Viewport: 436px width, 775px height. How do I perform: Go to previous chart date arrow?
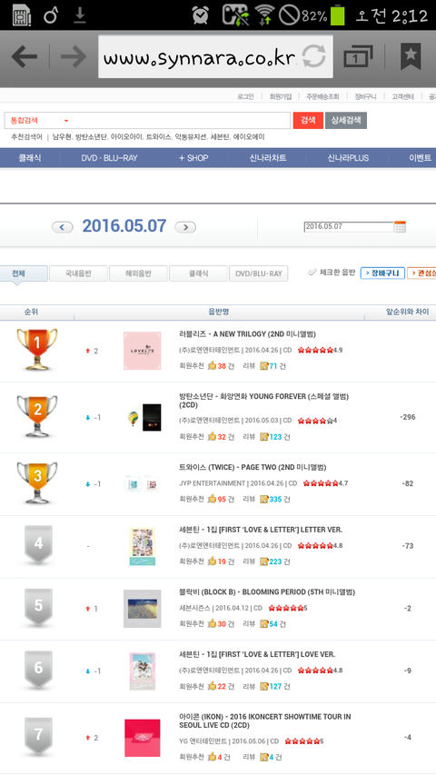pos(63,227)
